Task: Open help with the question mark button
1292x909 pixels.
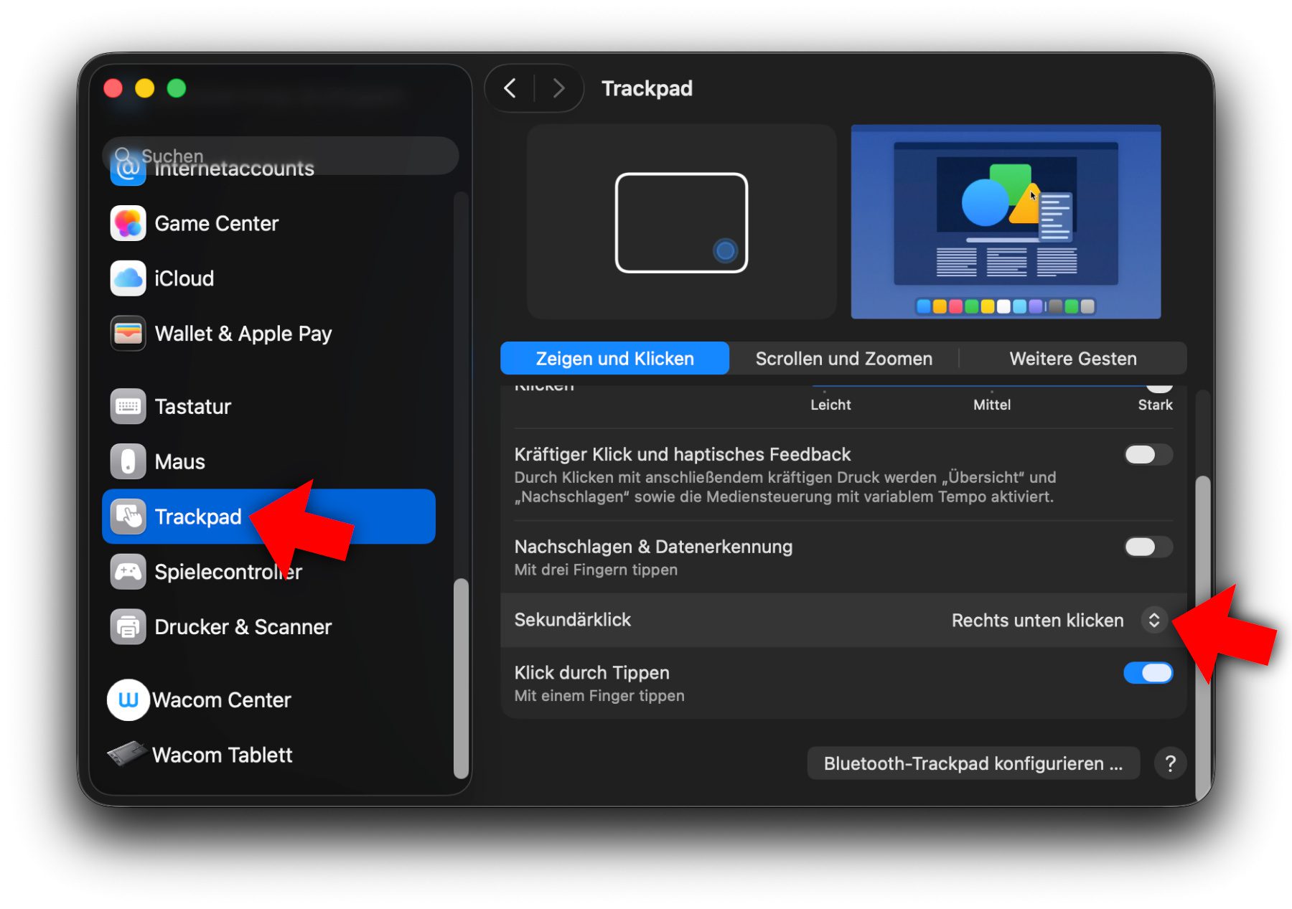Action: coord(1170,763)
